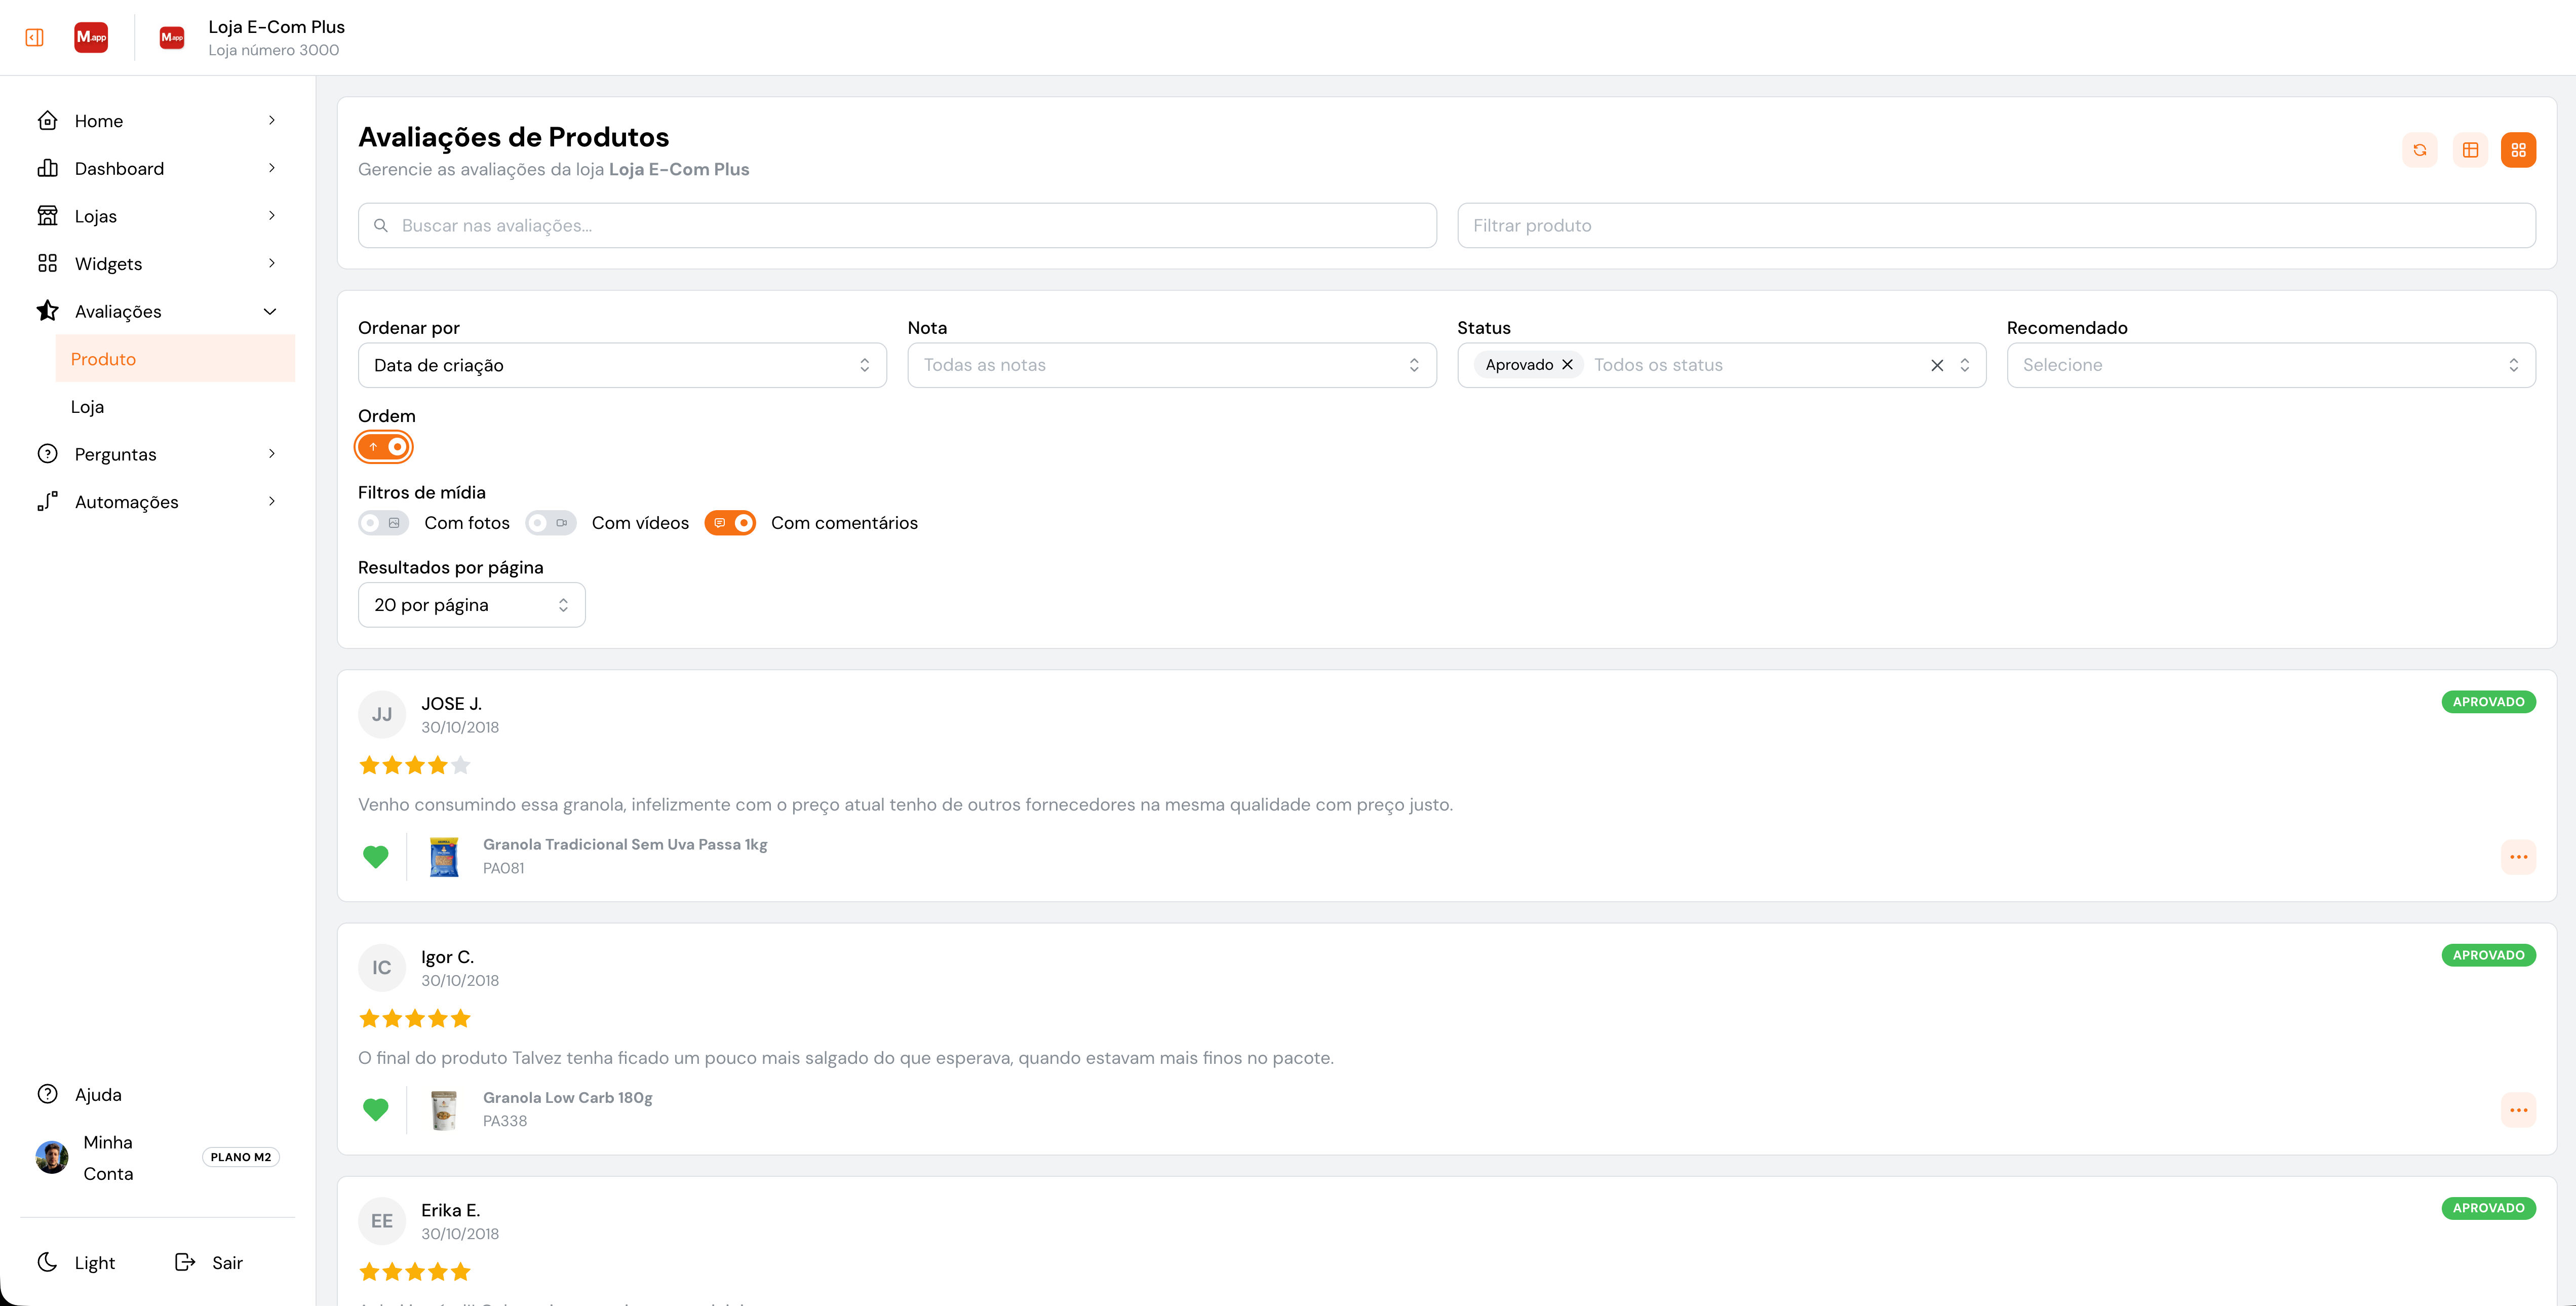The width and height of the screenshot is (2576, 1306).
Task: Open Granola Low Carb 180g product link
Action: [567, 1097]
